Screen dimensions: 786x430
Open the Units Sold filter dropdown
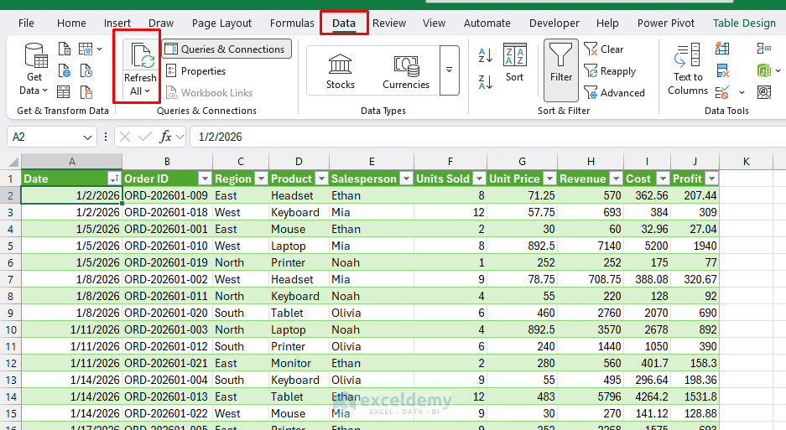coord(479,179)
